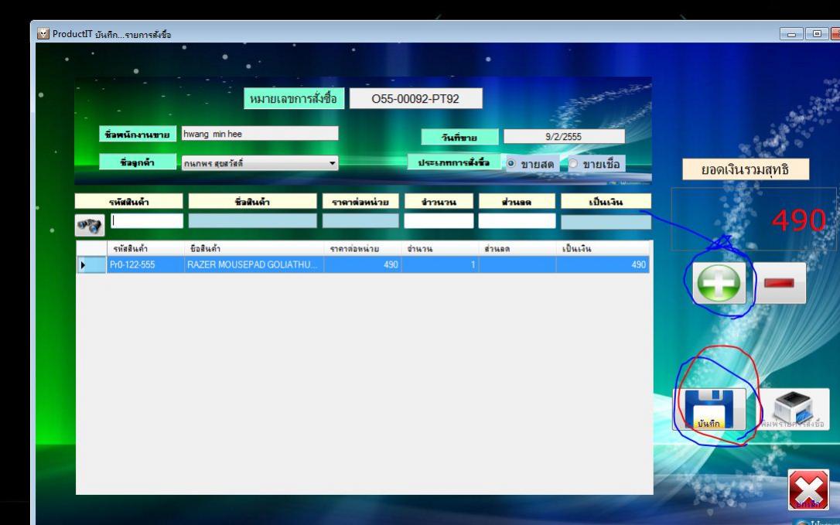Click grid column header จำนวน
Viewport: 840px width, 525px height.
[439, 248]
